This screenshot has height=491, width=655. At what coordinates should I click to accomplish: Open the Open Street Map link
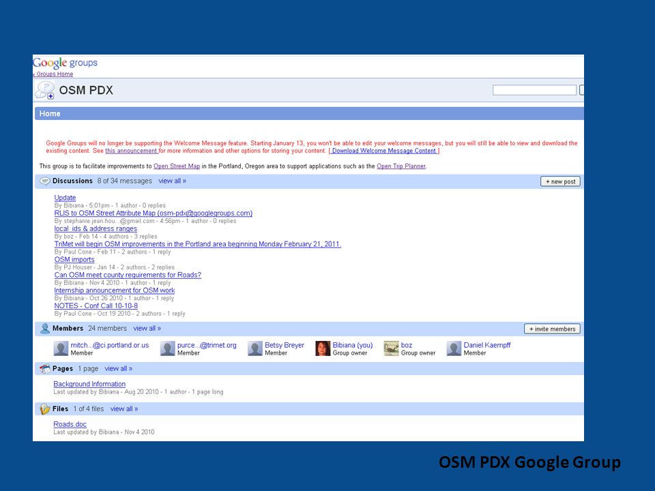[x=177, y=166]
